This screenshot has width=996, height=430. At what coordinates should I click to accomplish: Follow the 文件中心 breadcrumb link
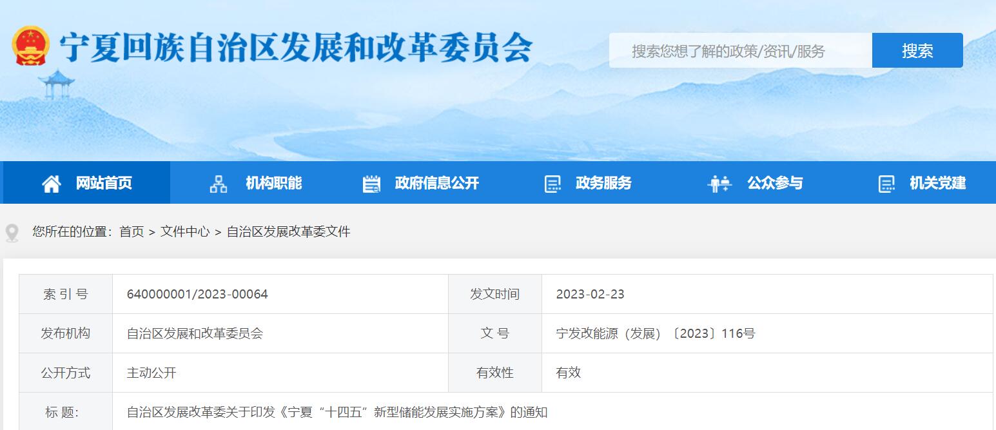coord(185,231)
